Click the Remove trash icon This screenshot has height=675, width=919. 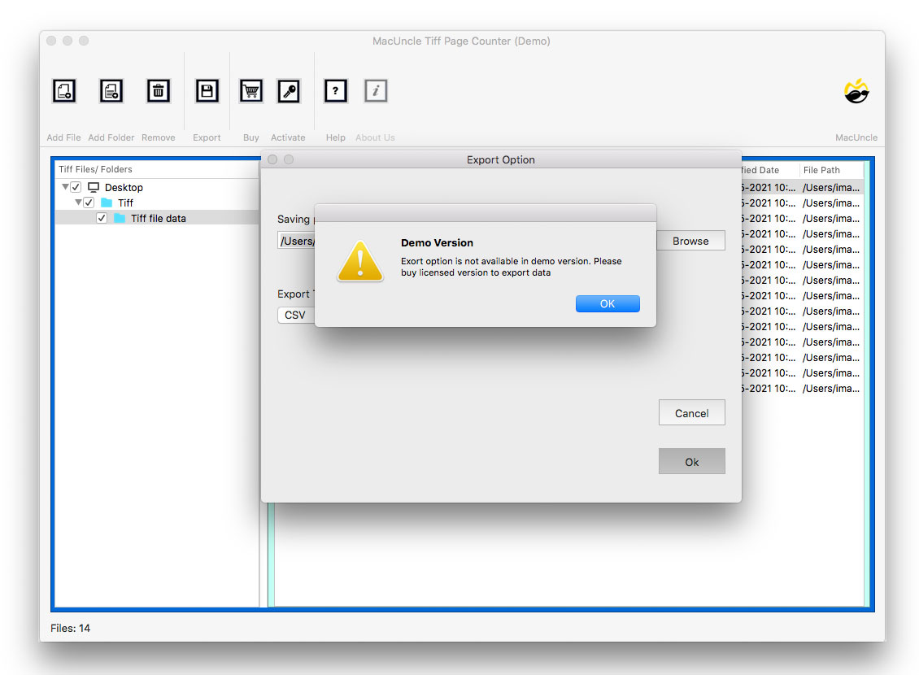(x=159, y=91)
